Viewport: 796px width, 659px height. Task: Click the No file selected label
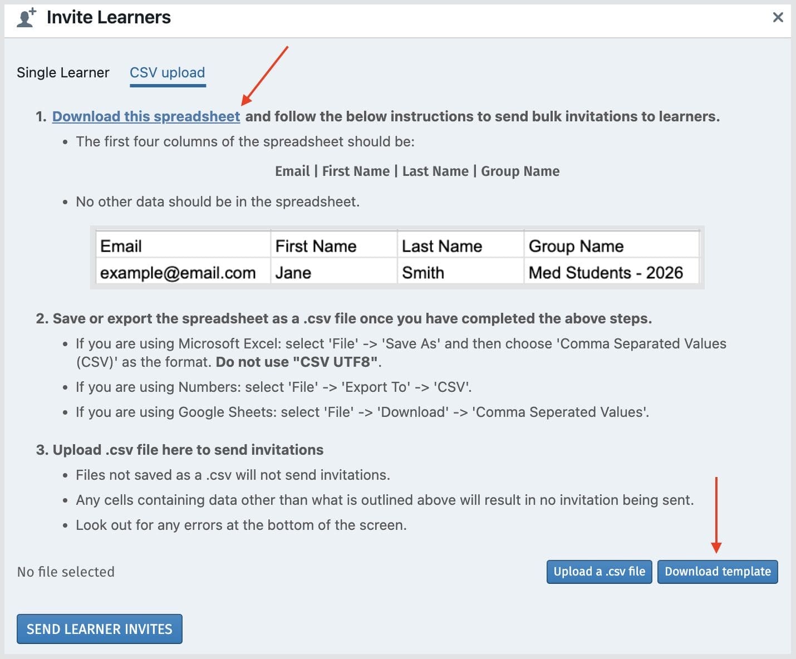tap(66, 572)
